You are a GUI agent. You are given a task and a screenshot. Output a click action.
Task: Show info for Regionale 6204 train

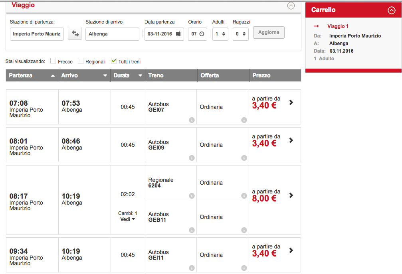click(x=192, y=196)
